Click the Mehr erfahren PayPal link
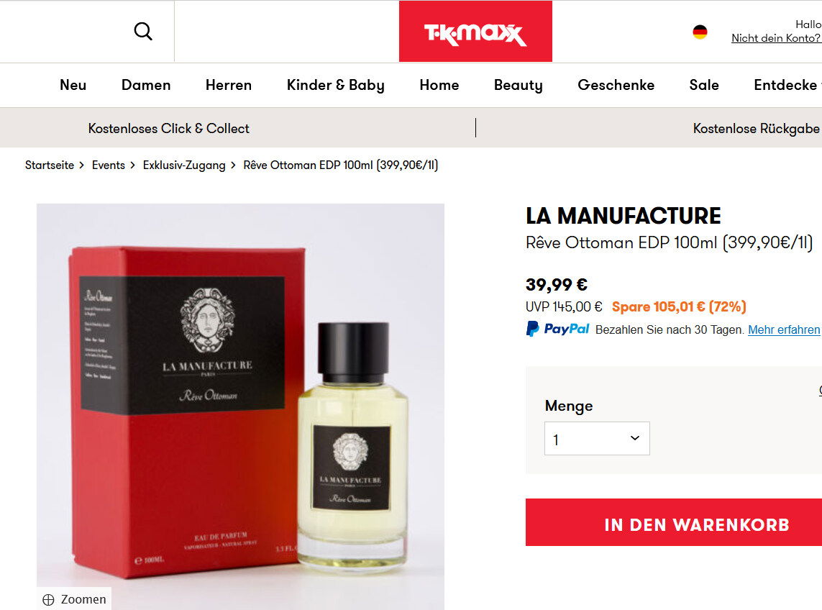 pyautogui.click(x=784, y=329)
